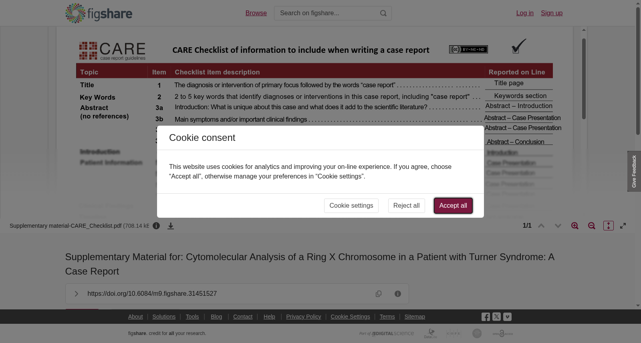The width and height of the screenshot is (641, 343).
Task: Show DOI information using the info icon
Action: [x=398, y=294]
